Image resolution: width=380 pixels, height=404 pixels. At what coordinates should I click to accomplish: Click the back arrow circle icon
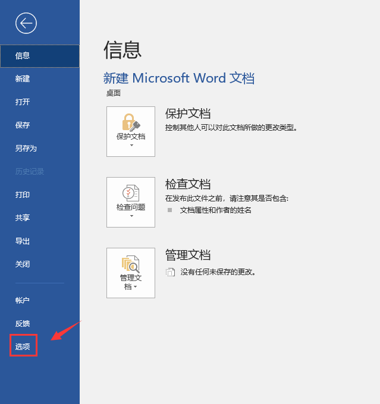coord(26,23)
